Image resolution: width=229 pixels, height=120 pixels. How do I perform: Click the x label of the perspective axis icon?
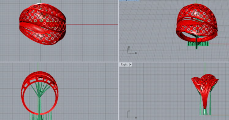pos(136,53)
